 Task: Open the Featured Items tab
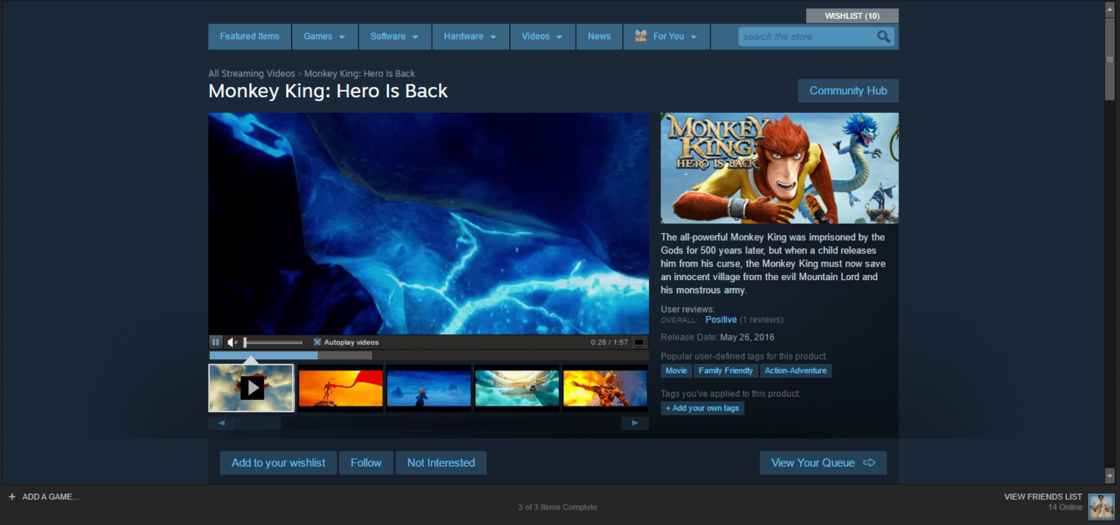[250, 36]
